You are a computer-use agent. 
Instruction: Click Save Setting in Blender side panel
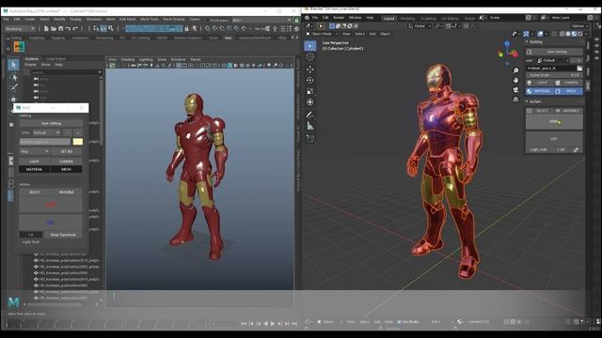pyautogui.click(x=554, y=52)
